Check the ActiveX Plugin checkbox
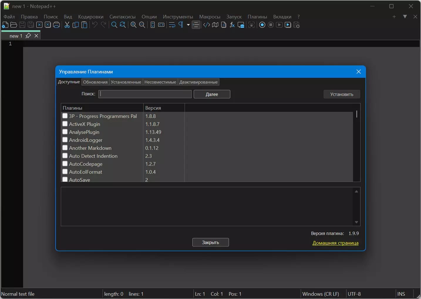This screenshot has width=421, height=299. pos(65,124)
